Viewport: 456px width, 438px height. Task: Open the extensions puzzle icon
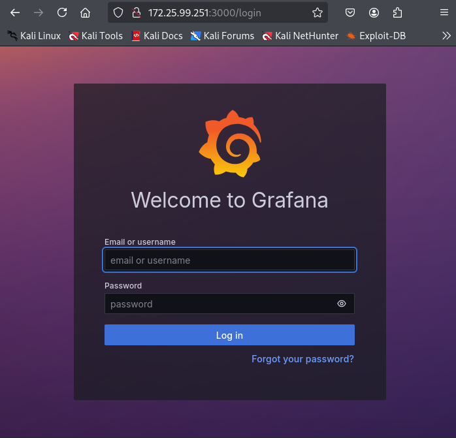point(397,13)
